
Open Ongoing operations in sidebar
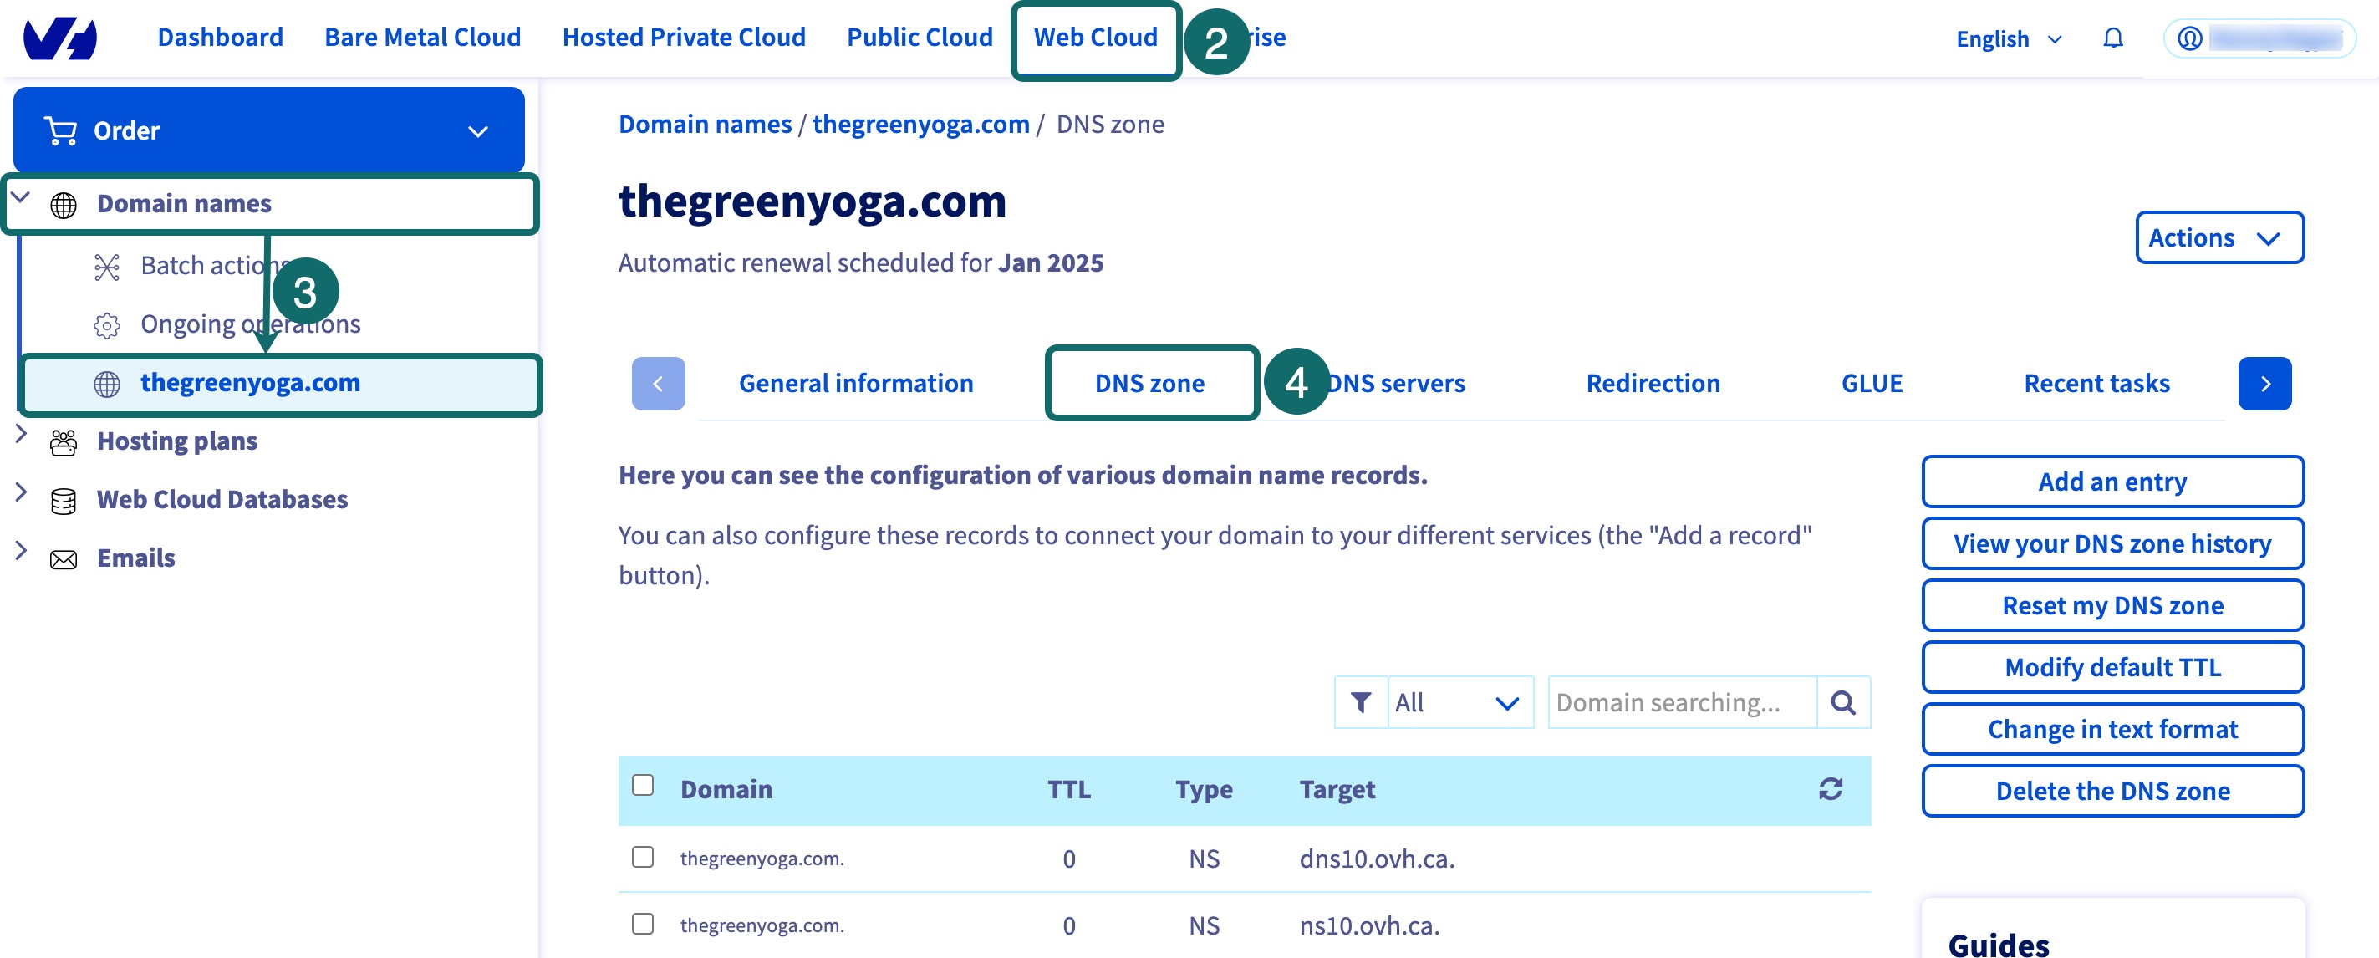(250, 324)
